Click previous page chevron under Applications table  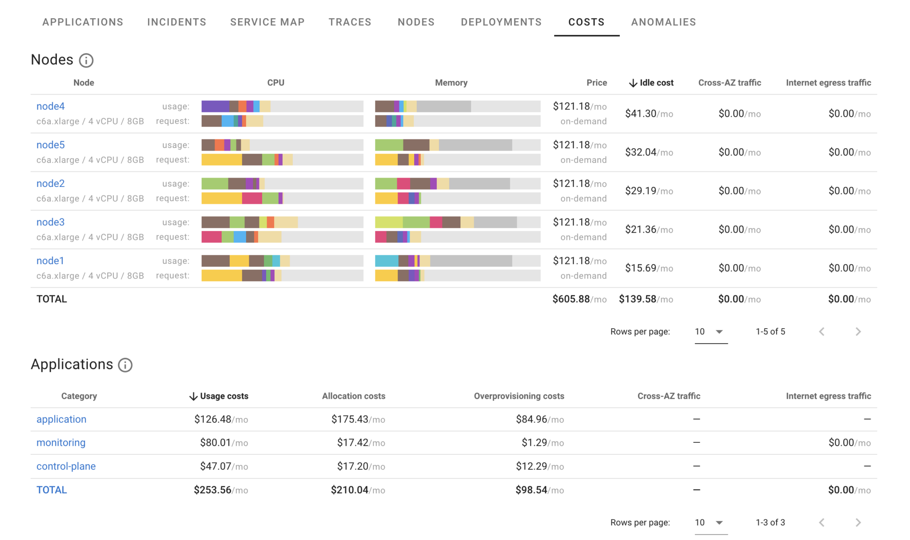click(821, 523)
